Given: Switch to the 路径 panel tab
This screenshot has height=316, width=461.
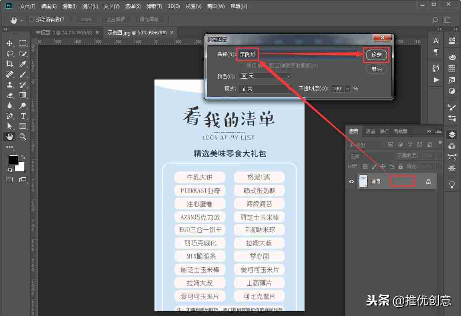Looking at the screenshot, I should point(384,131).
